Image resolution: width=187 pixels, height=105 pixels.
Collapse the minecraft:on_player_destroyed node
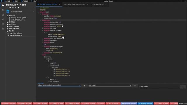43,47
